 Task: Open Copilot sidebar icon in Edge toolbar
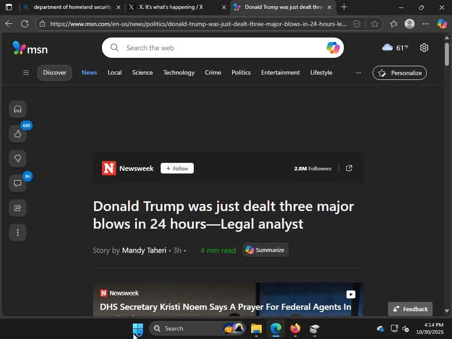pos(441,24)
